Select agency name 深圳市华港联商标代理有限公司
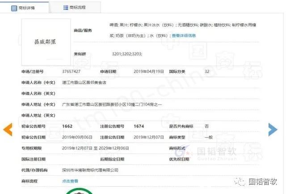Screen dimensions: 286x194 tap(90, 170)
